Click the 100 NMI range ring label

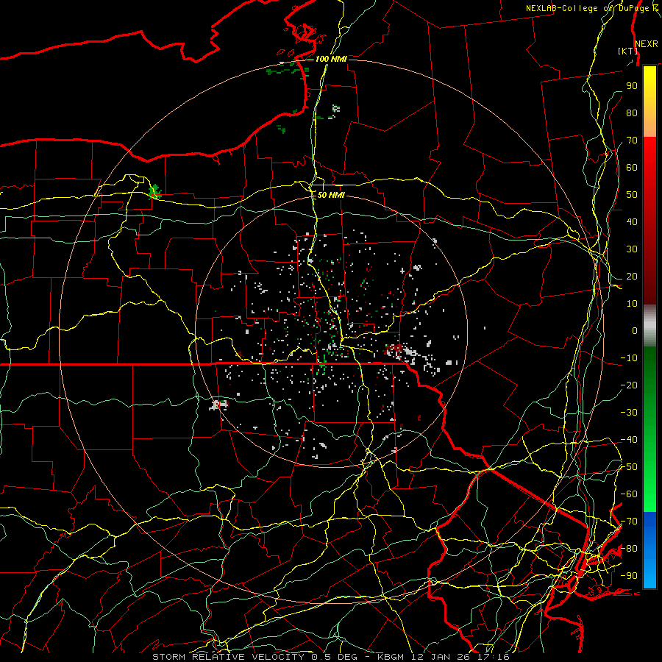[x=331, y=59]
